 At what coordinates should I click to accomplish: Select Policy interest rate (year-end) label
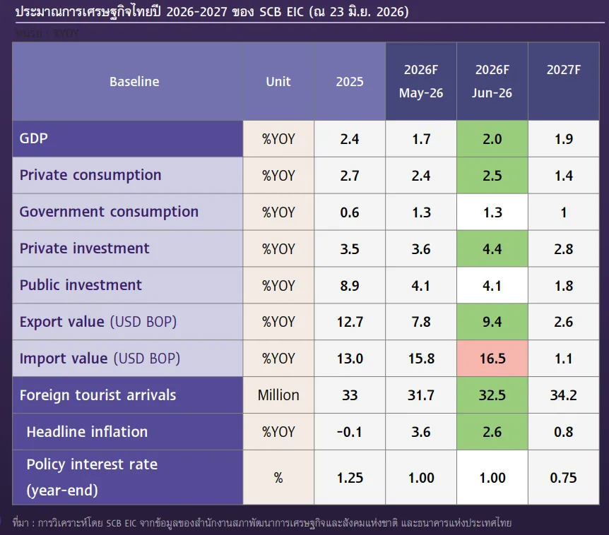(92, 477)
